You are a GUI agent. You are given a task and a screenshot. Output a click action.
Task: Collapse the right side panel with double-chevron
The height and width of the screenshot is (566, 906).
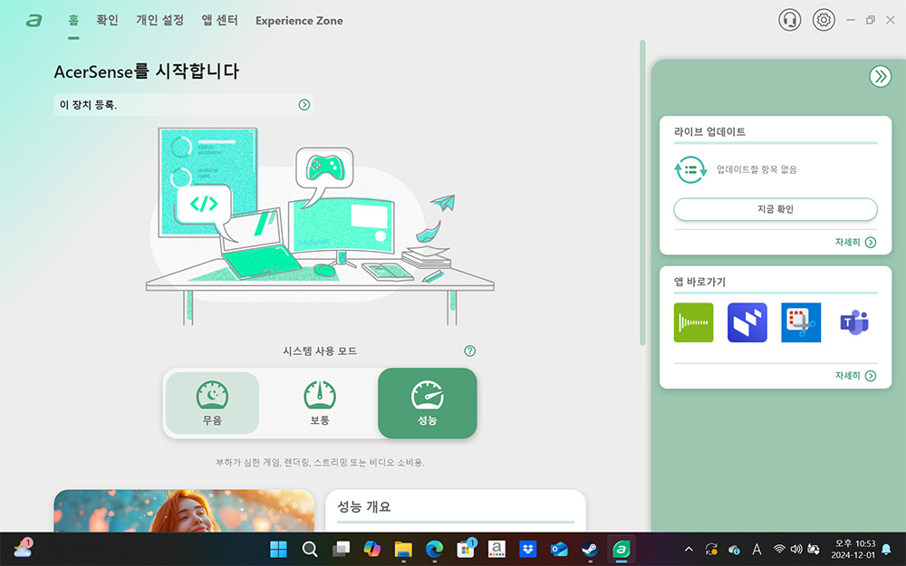880,76
